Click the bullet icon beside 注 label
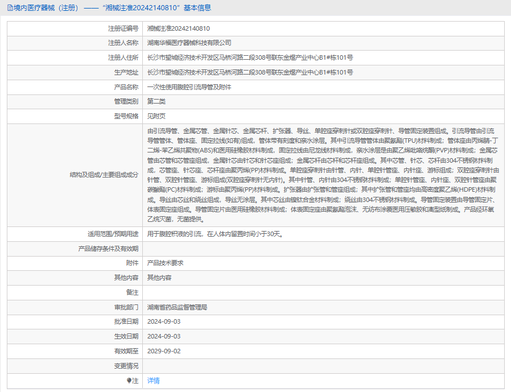The height and width of the screenshot is (392, 511). point(129,381)
